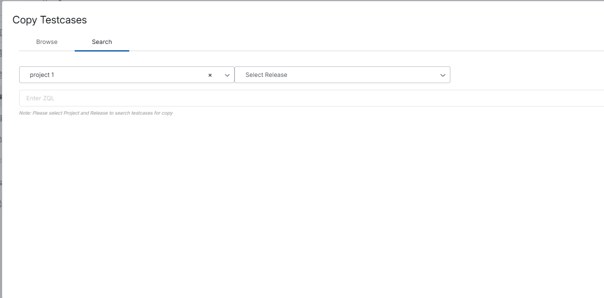This screenshot has height=298, width=604.
Task: Open the project 1 combo box
Action: click(x=115, y=75)
